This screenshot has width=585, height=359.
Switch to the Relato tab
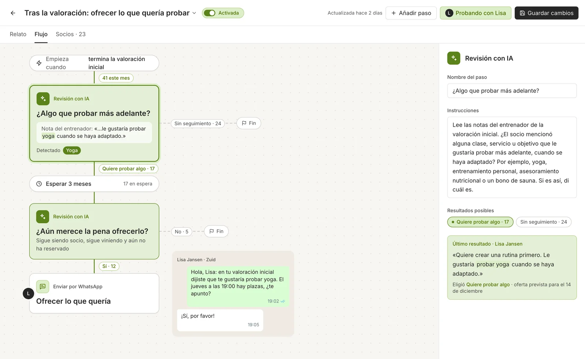[18, 34]
